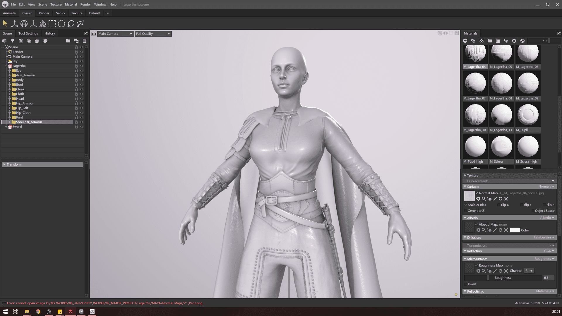This screenshot has height=316, width=562.
Task: Activate the scale gizmo tool
Action: click(x=33, y=24)
